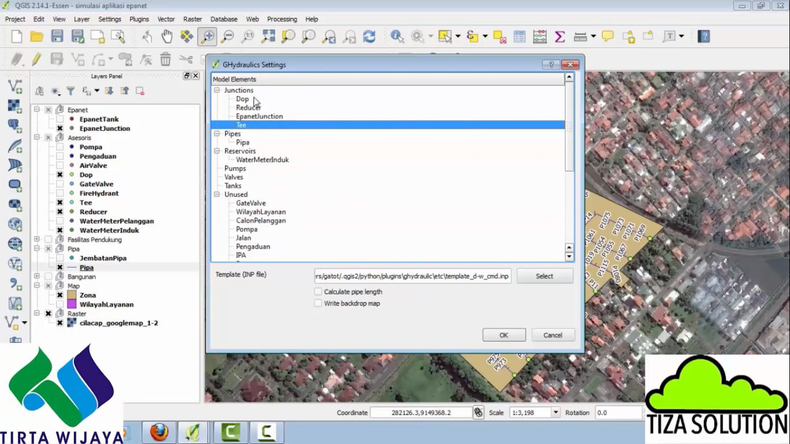Click the Save Project toolbar icon
790x444 pixels.
[57, 36]
